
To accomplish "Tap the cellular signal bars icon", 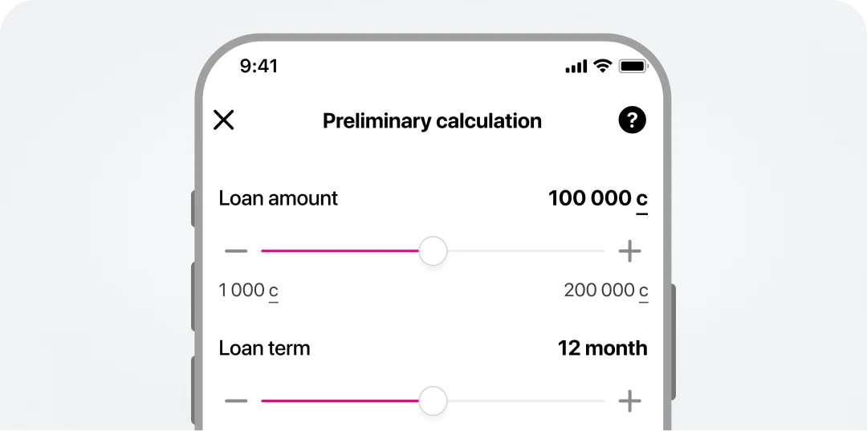I will click(576, 67).
